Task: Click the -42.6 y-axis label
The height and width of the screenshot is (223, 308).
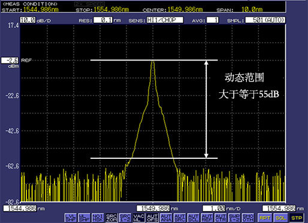Action: pyautogui.click(x=12, y=131)
